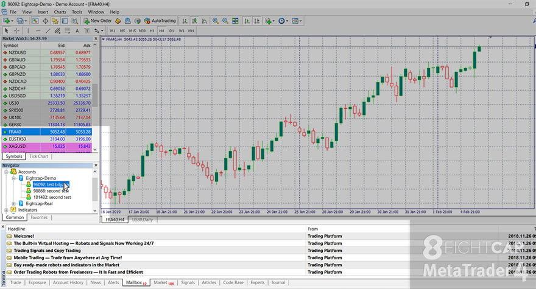Open the US30,Daily chart tab
Screen dimensions: 536x289
142,220
